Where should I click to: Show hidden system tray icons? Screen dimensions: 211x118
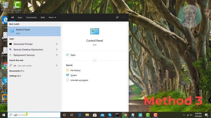coord(184,115)
